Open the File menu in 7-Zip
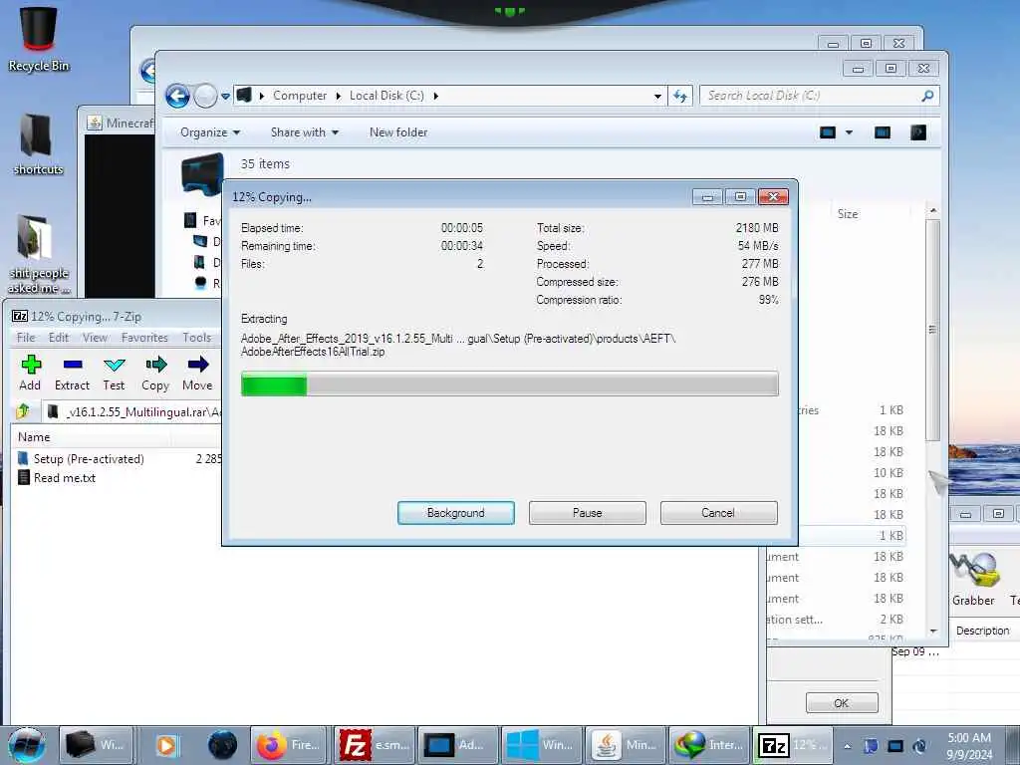This screenshot has height=765, width=1020. pyautogui.click(x=26, y=337)
